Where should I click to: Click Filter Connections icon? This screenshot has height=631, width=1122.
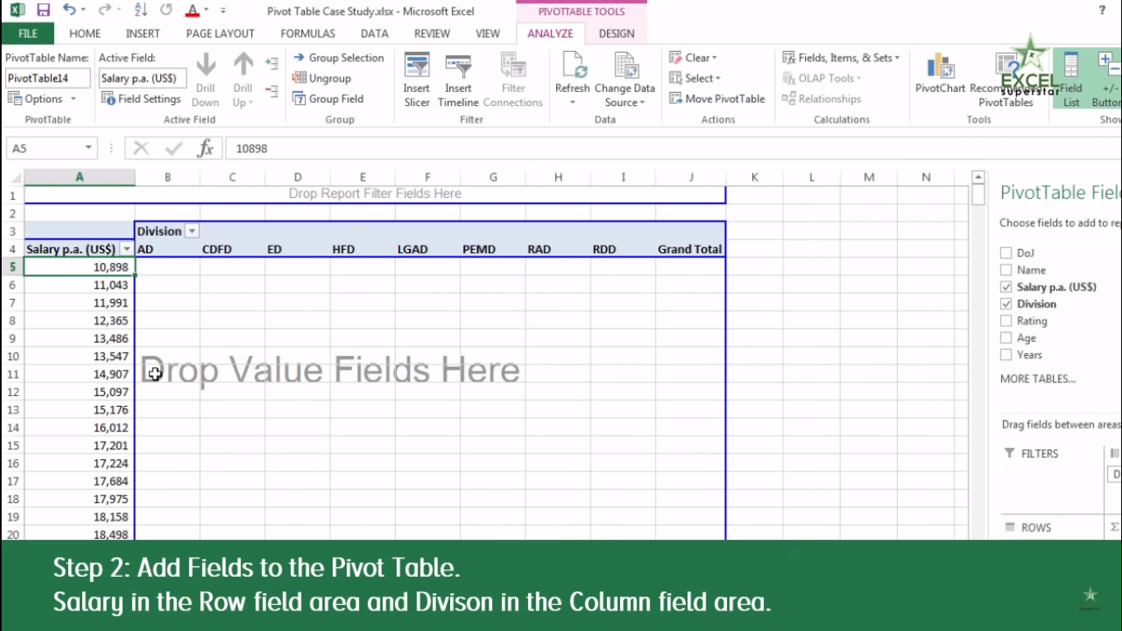tap(513, 80)
